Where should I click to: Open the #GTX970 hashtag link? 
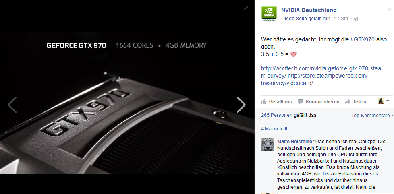coord(362,39)
